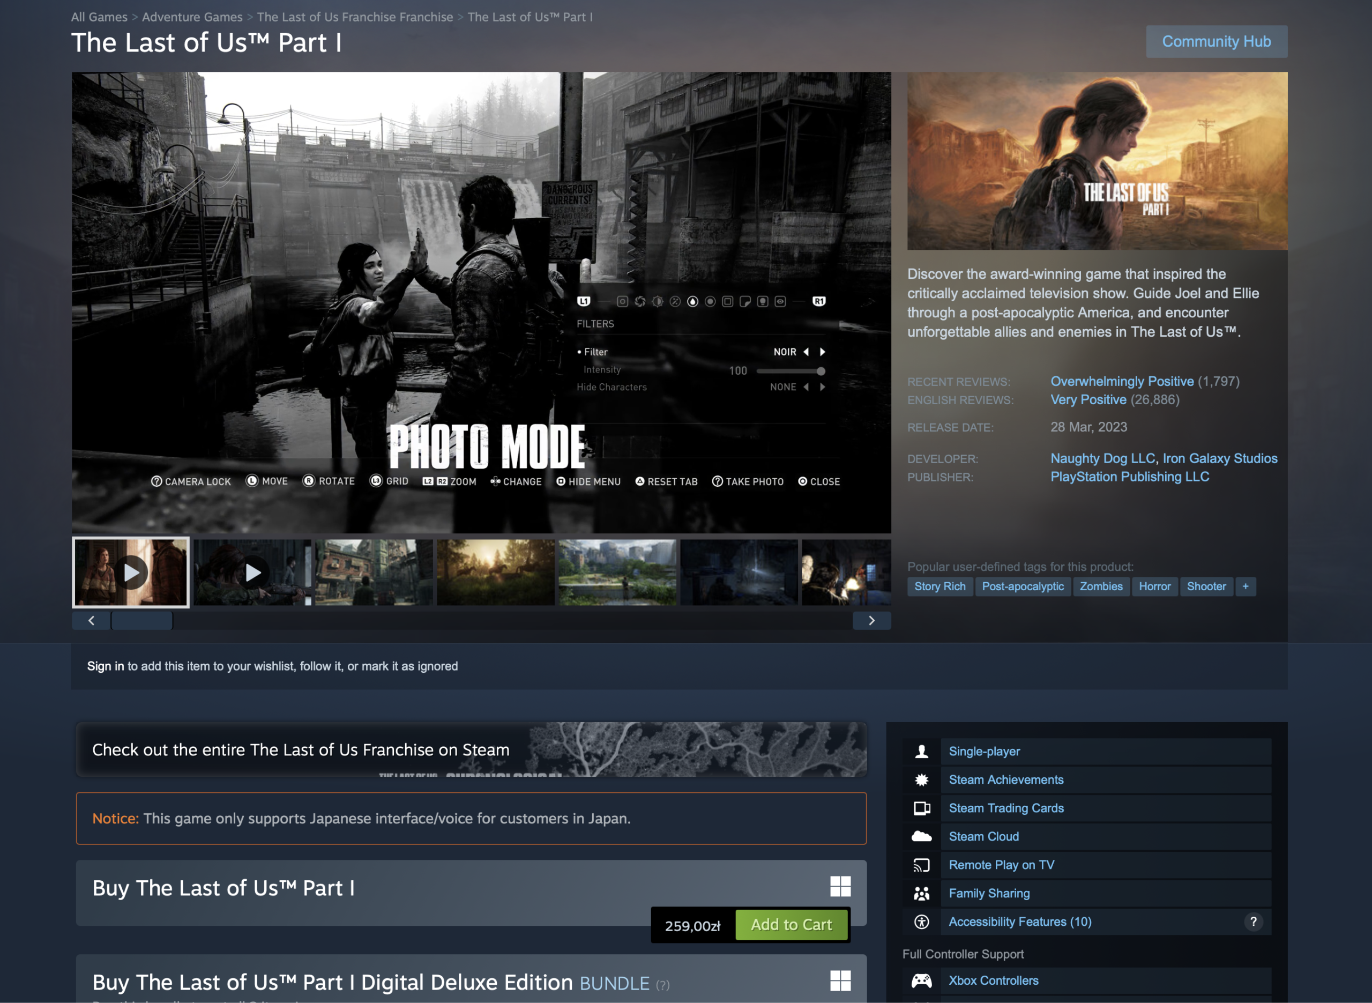Select the Zombies tag

coord(1101,586)
